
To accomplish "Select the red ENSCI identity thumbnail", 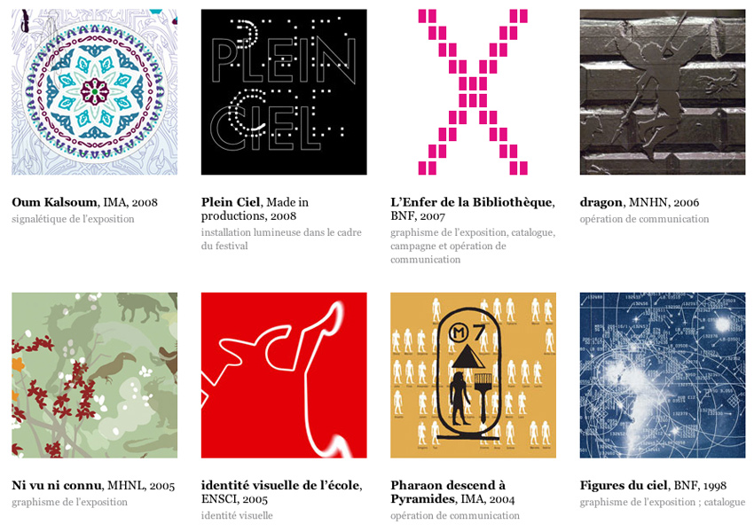I will pos(284,375).
